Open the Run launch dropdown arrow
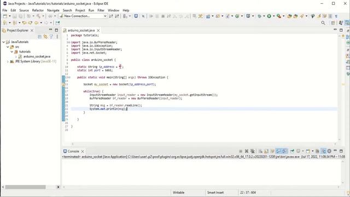The width and height of the screenshot is (350, 197). pyautogui.click(x=273, y=16)
